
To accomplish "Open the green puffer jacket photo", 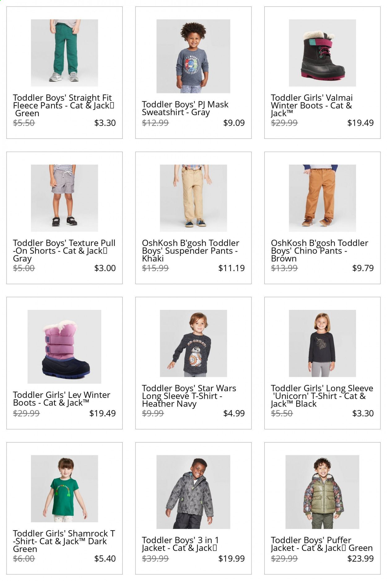I will [322, 492].
